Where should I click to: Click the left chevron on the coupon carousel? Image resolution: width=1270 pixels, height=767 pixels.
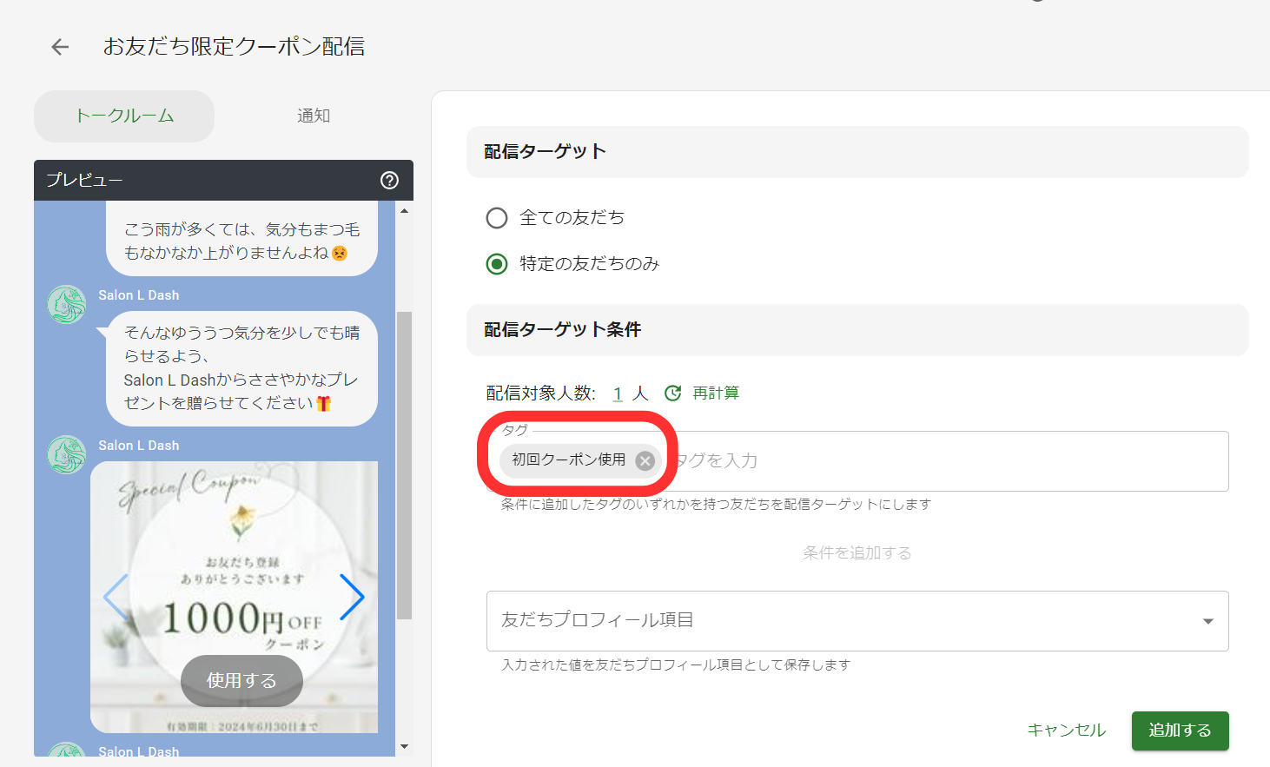tap(114, 597)
